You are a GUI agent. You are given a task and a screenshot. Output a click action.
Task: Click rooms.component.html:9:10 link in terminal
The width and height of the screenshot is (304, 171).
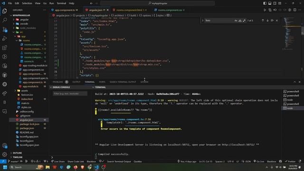pos(136,100)
